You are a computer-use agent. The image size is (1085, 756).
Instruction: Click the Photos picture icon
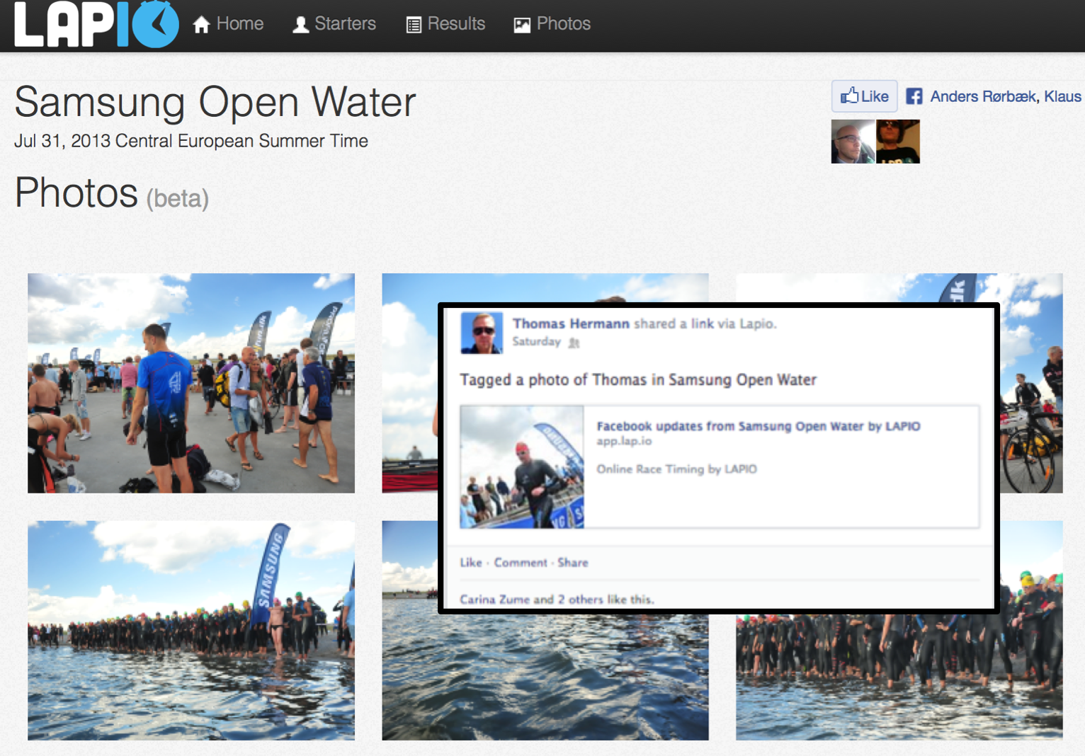click(x=522, y=25)
